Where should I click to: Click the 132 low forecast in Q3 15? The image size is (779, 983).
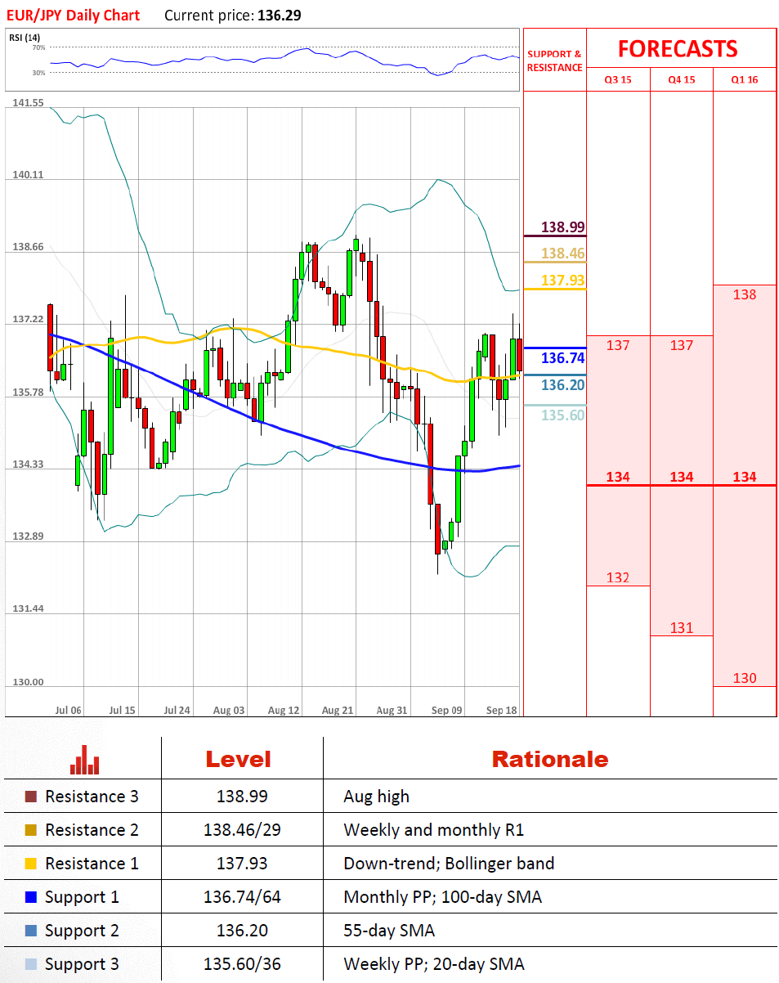click(x=618, y=578)
